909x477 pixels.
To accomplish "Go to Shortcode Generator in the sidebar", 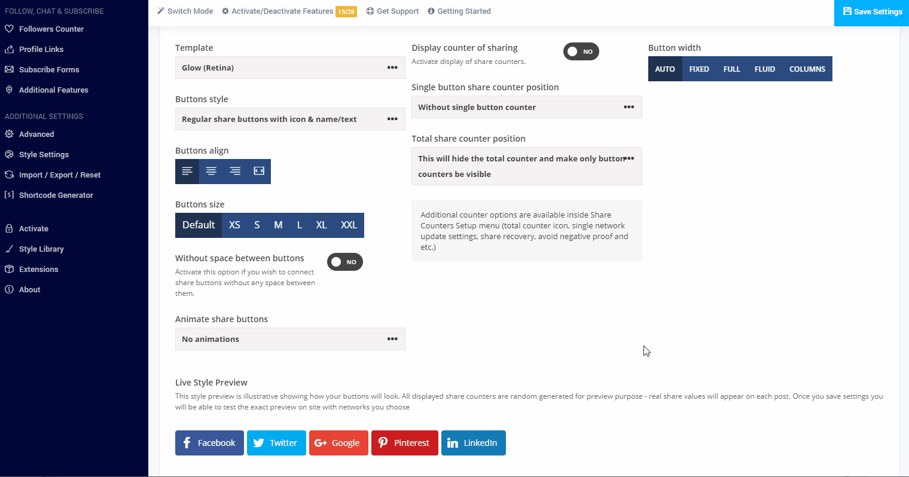I will click(56, 195).
